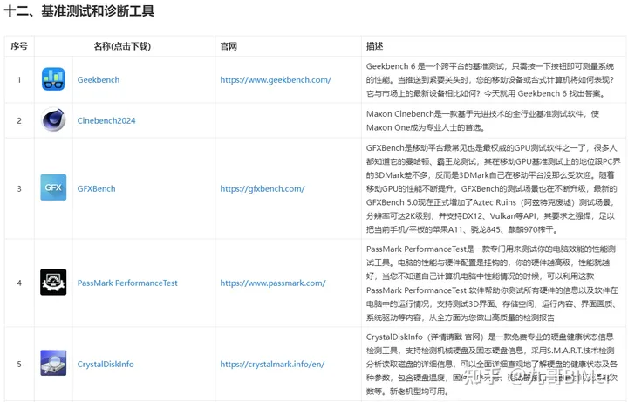Click the PassMark PerformanceTest description paragraph
The width and height of the screenshot is (628, 402).
(x=492, y=283)
